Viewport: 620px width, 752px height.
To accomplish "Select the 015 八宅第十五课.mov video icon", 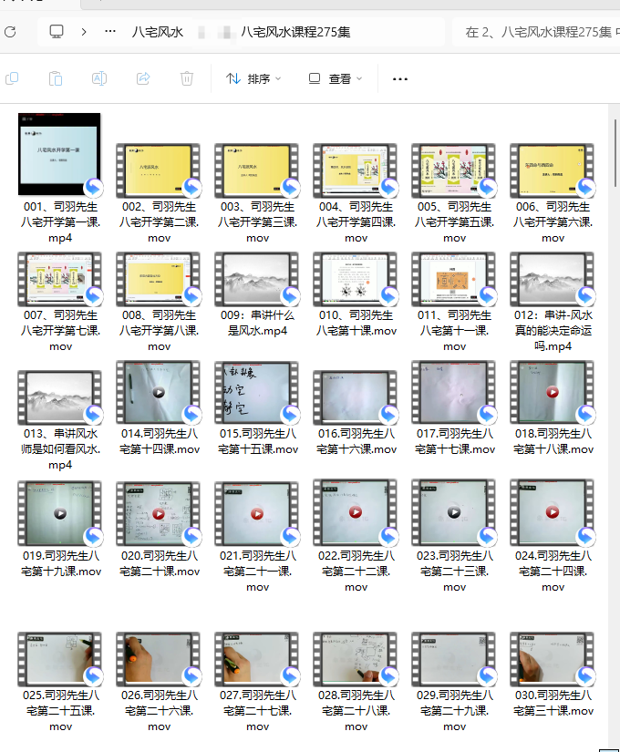I will coord(257,392).
